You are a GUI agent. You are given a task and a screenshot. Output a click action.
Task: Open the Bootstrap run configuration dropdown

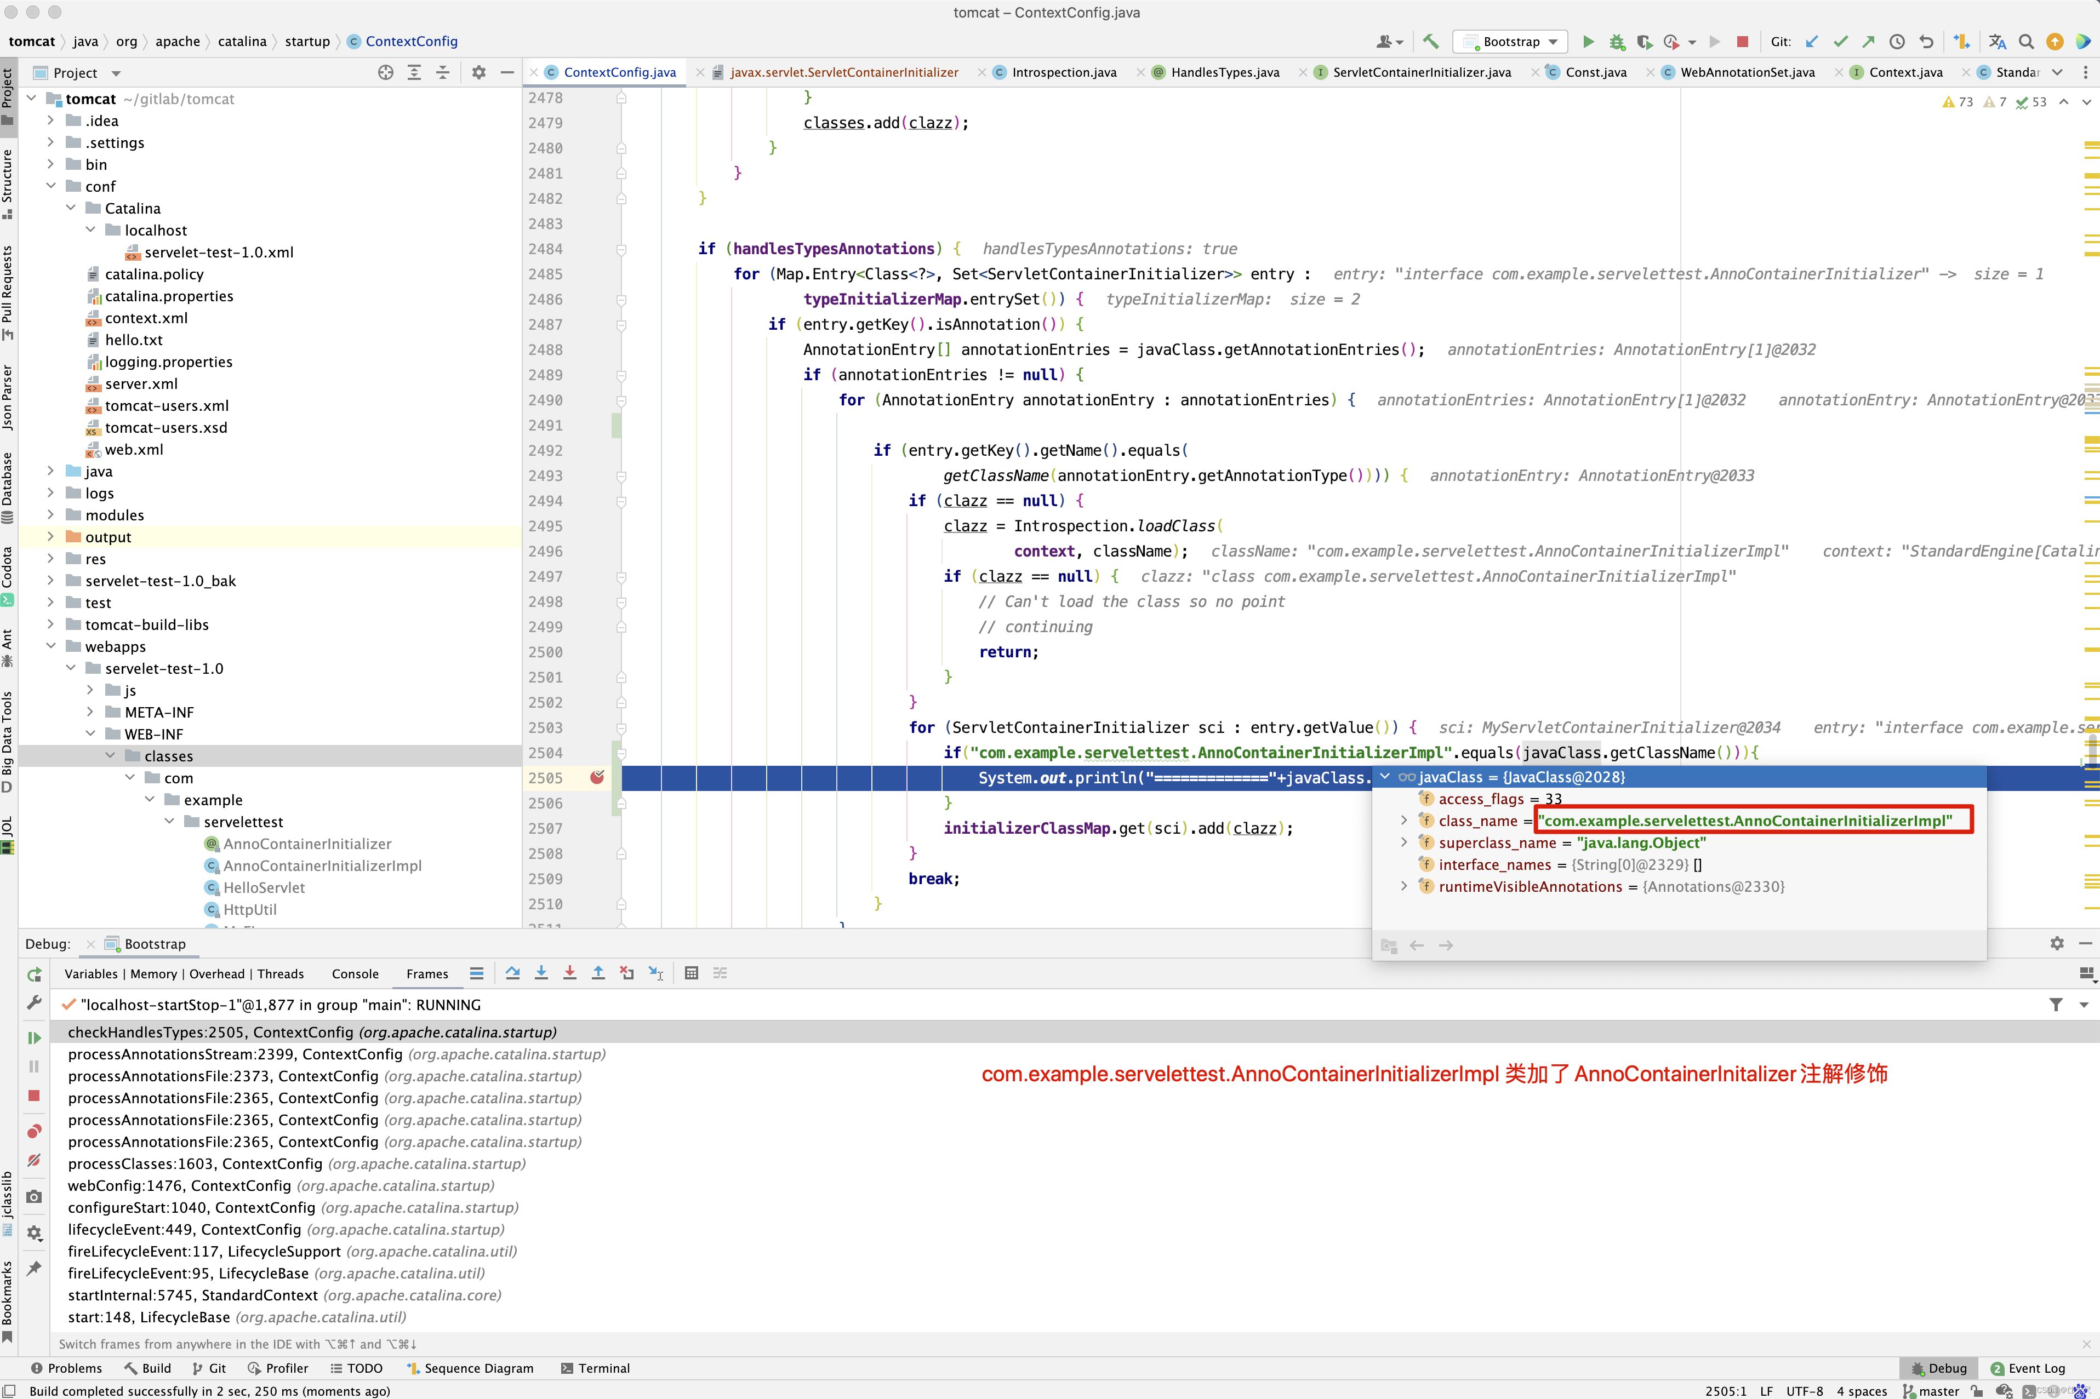(x=1510, y=42)
